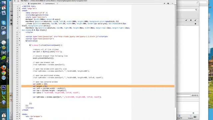Viewport: 213px width, 120px height.
Task: Collapse the div wrapper fold on line 50
Action: tap(20, 116)
